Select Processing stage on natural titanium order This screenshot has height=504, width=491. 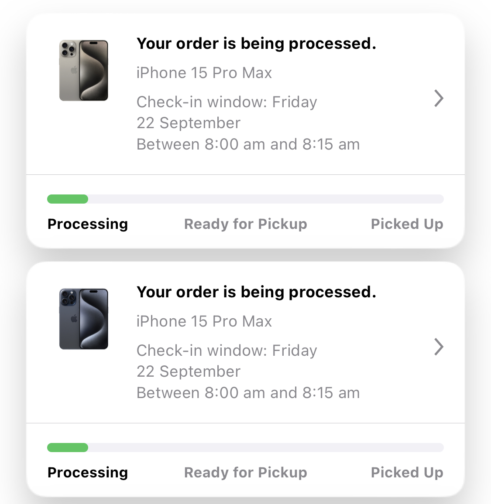[88, 224]
